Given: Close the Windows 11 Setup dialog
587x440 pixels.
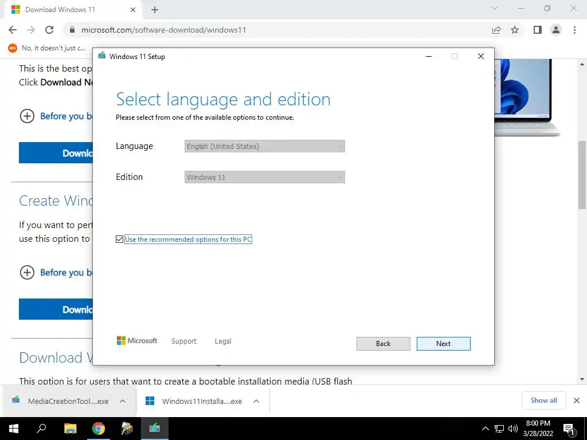Looking at the screenshot, I should pos(481,56).
